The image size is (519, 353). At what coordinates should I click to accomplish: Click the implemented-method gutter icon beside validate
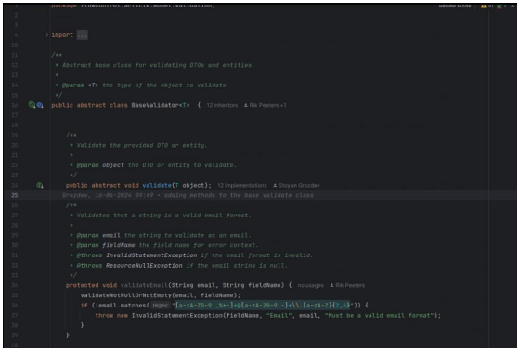(x=40, y=186)
